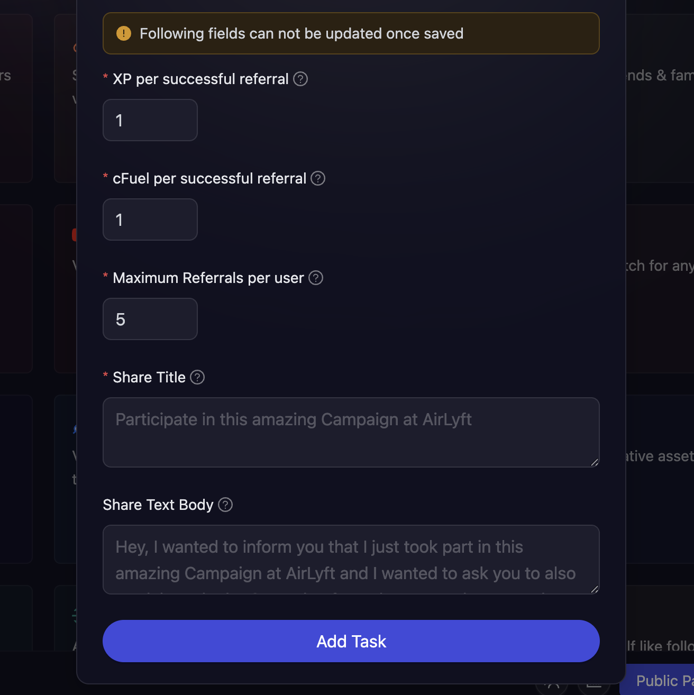Open the Share Text Body help tooltip
The width and height of the screenshot is (694, 695).
225,505
